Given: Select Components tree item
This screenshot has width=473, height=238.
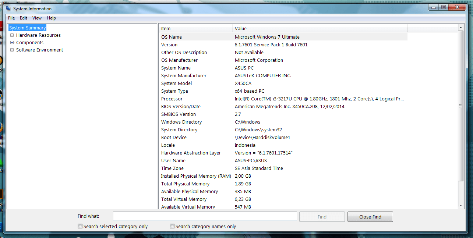Looking at the screenshot, I should click(x=30, y=43).
